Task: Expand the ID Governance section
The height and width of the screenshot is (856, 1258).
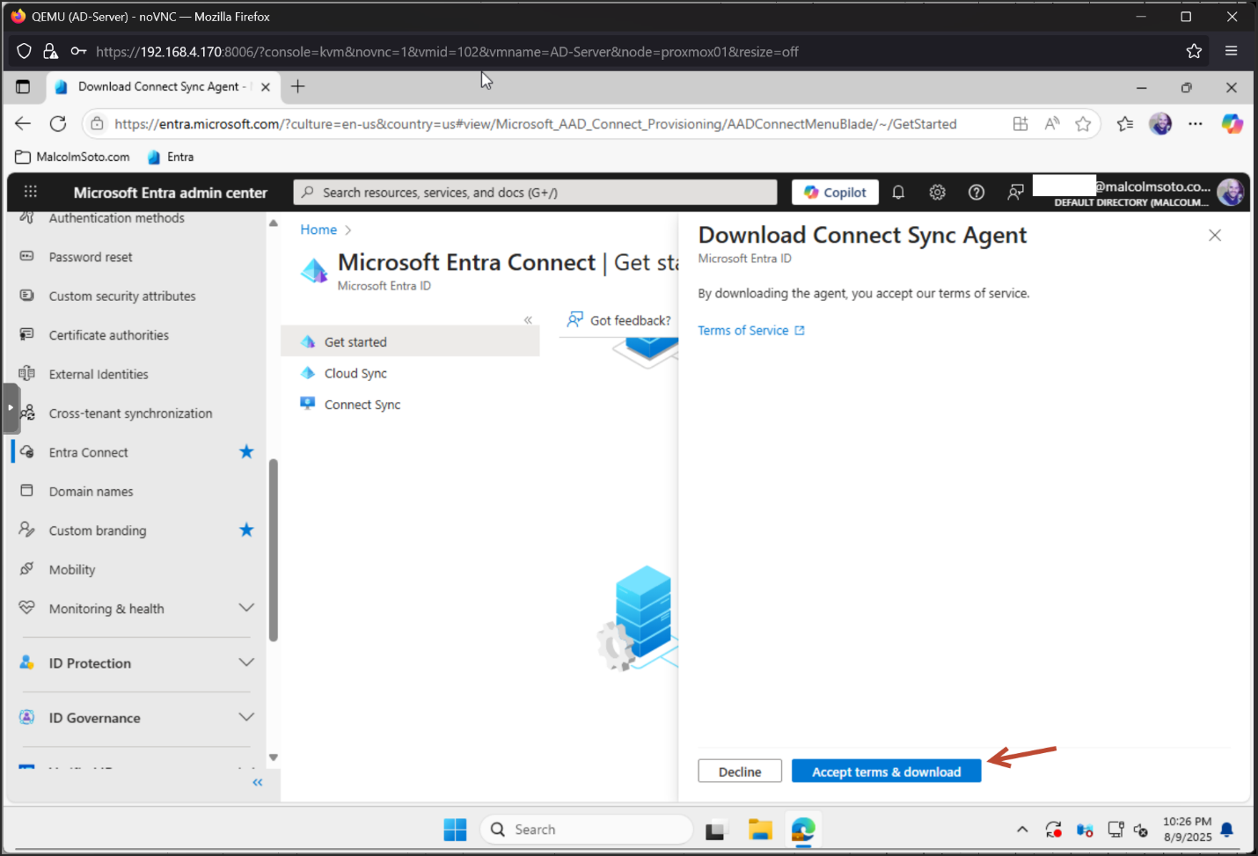Action: [246, 718]
